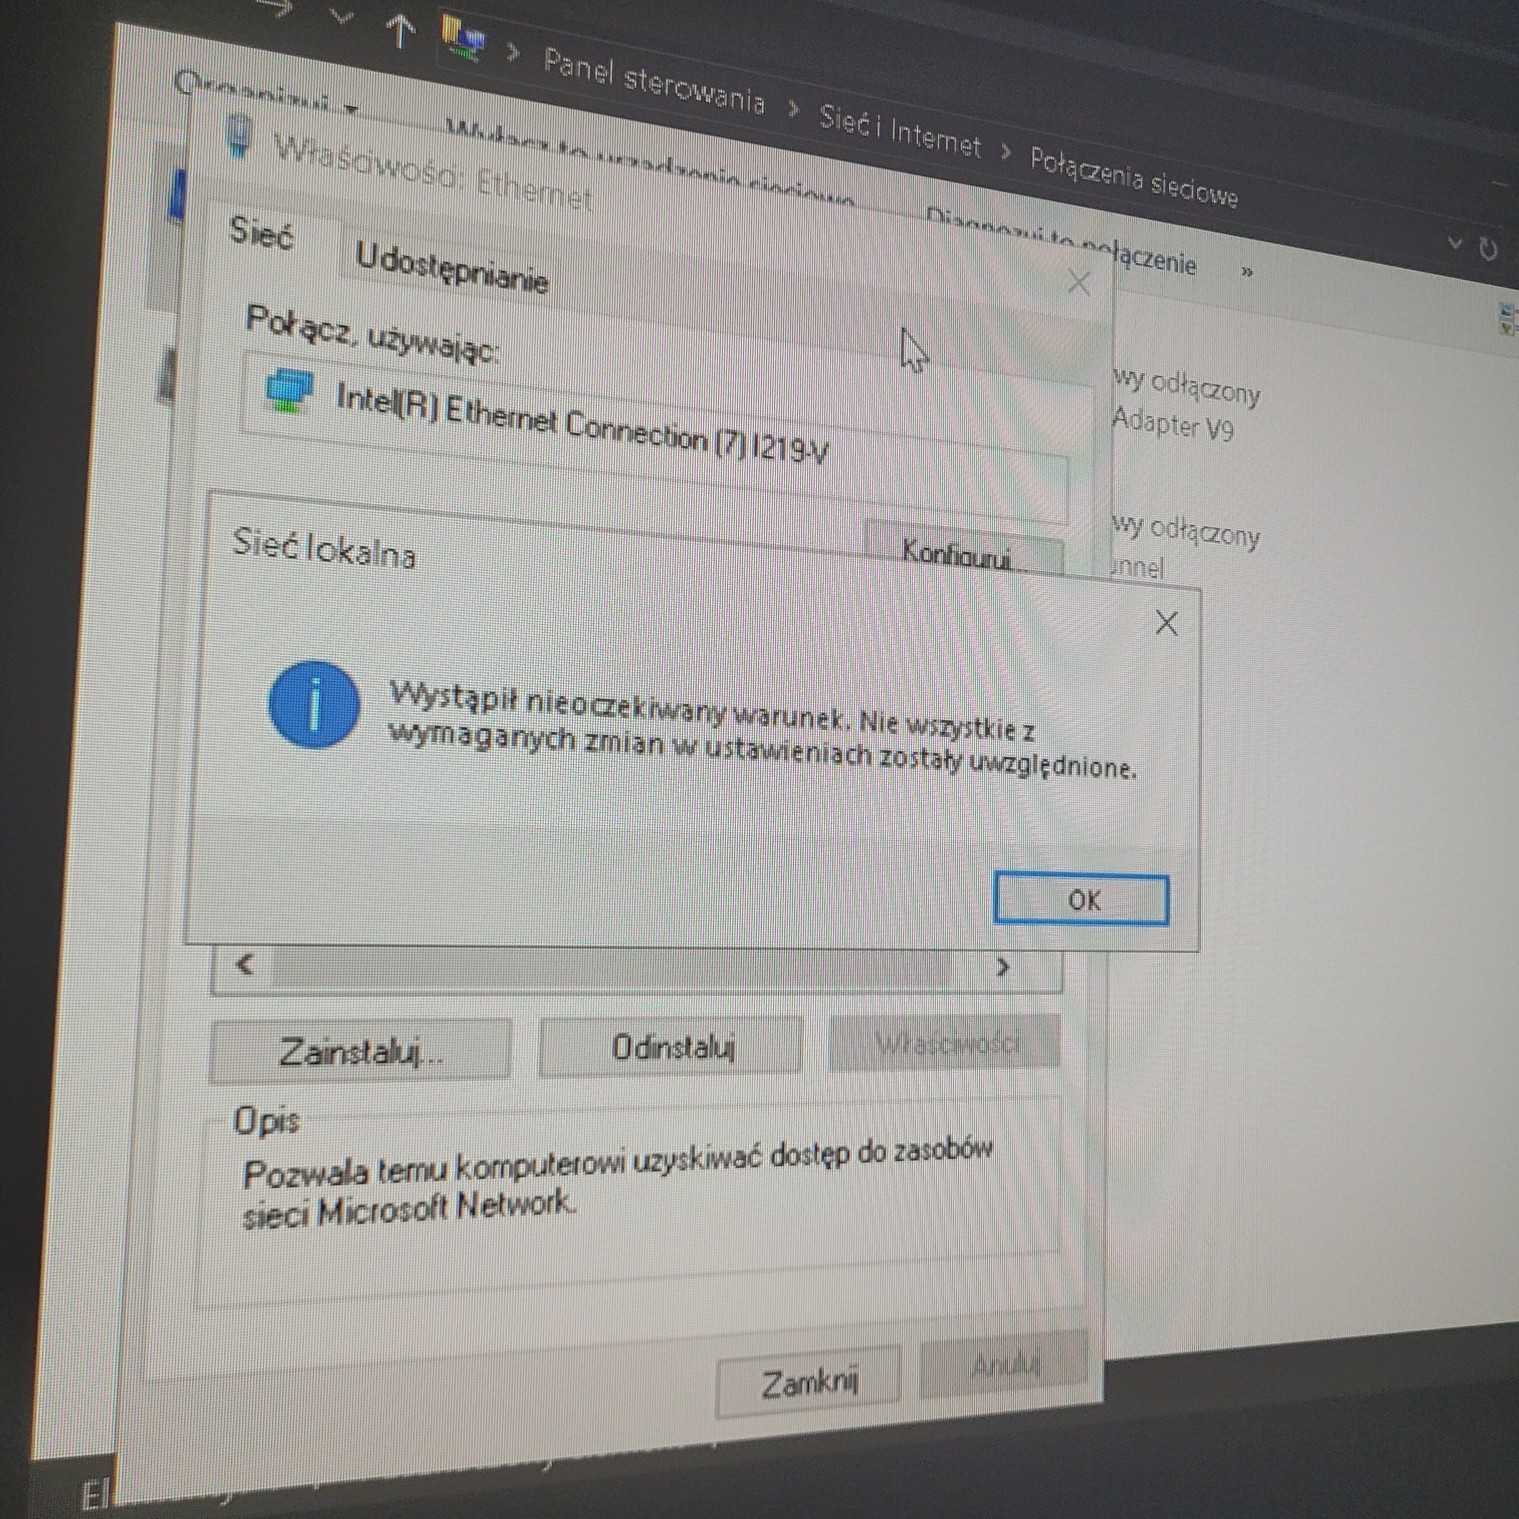The image size is (1519, 1519).
Task: Open Sieć i Internet breadcrumb
Action: (x=900, y=131)
